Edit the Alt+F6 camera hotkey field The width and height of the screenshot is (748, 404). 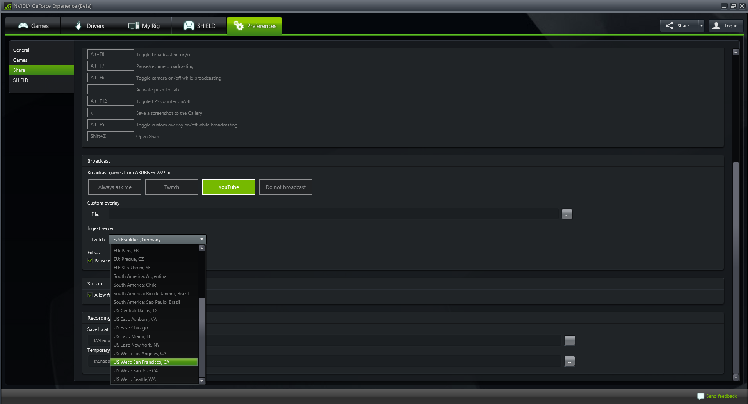[x=111, y=78]
